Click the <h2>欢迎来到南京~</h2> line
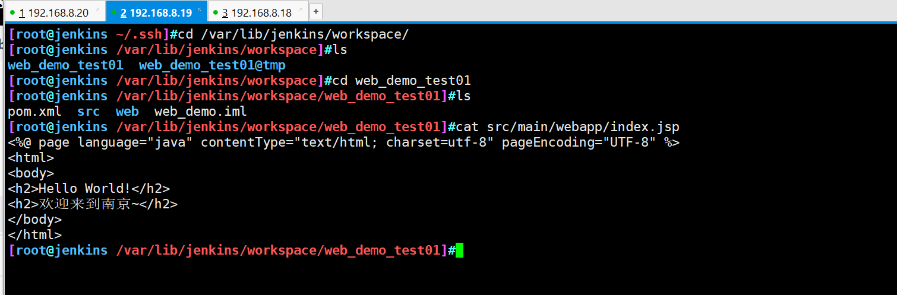The height and width of the screenshot is (295, 897). (x=93, y=204)
